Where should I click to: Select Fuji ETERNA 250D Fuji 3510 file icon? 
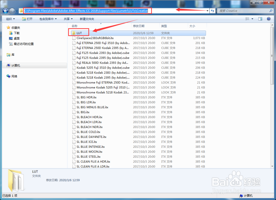point(74,43)
